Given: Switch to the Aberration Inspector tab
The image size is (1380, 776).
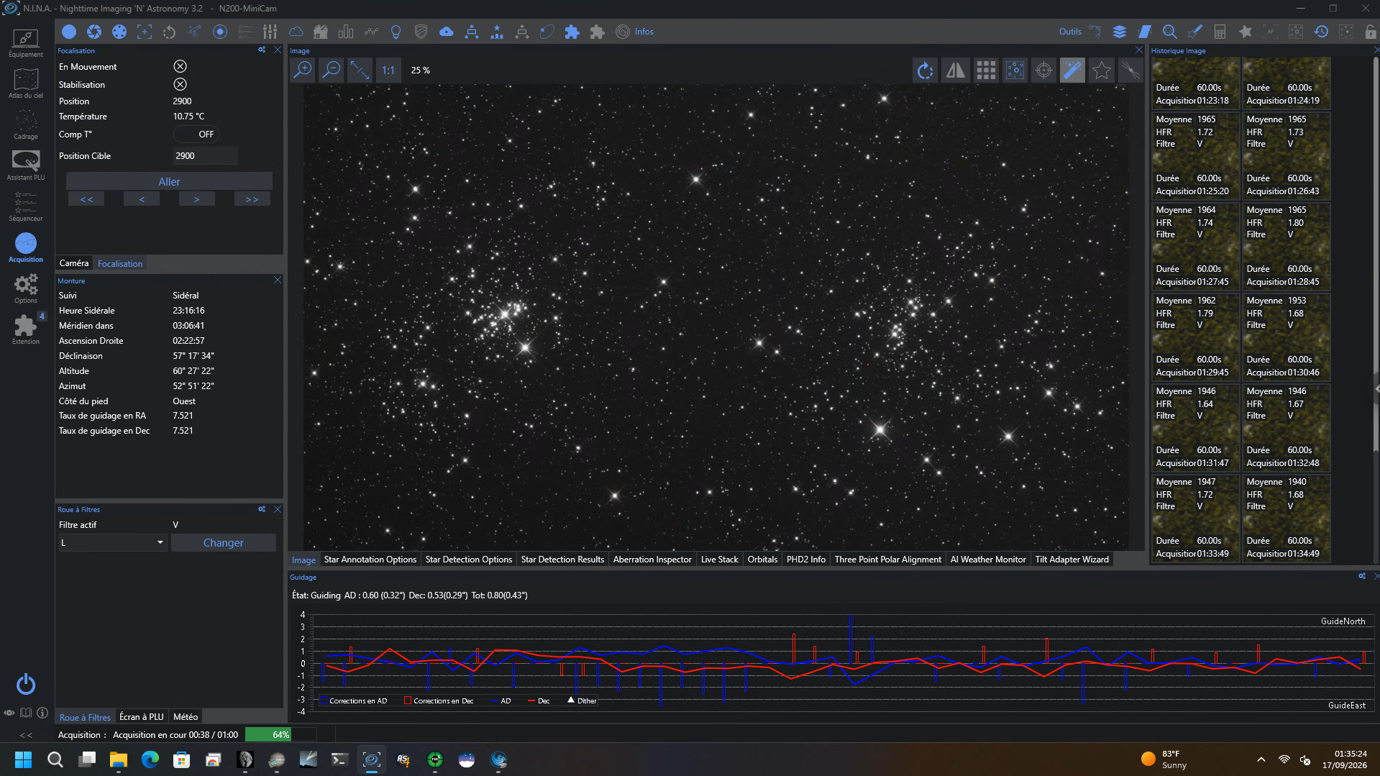Looking at the screenshot, I should 652,559.
